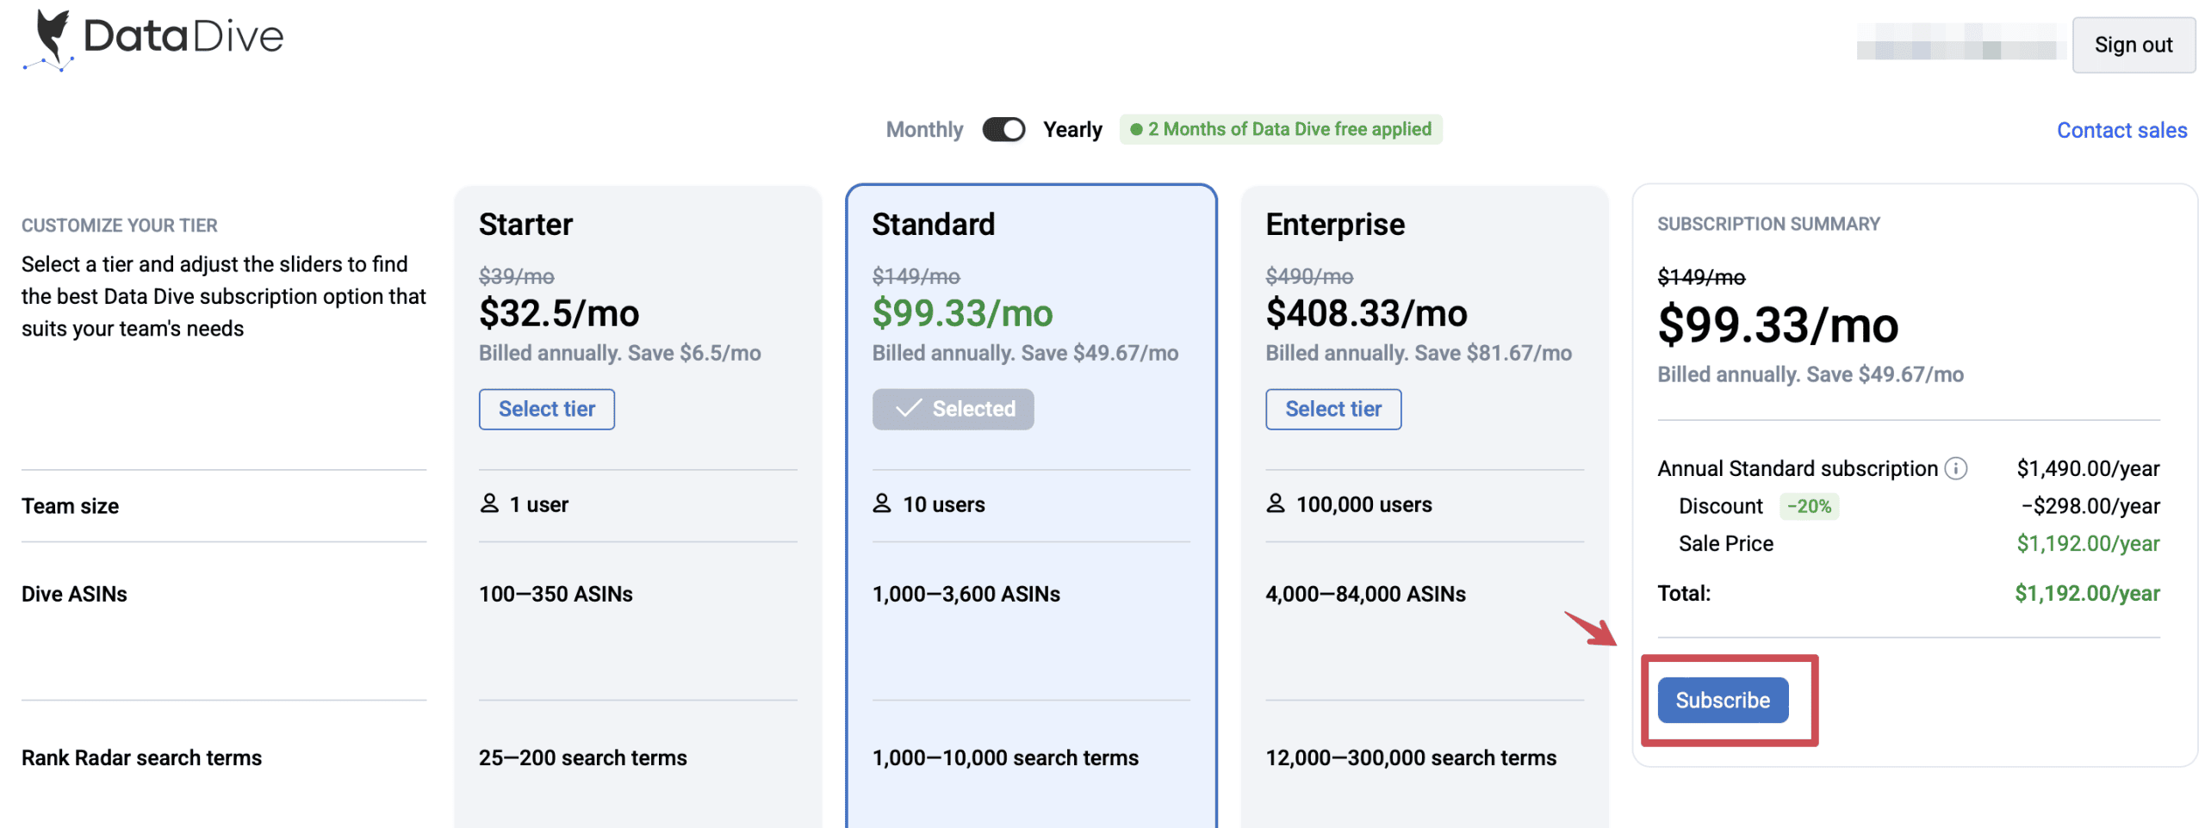The height and width of the screenshot is (828, 2205).
Task: Select the Starter tier
Action: point(546,409)
